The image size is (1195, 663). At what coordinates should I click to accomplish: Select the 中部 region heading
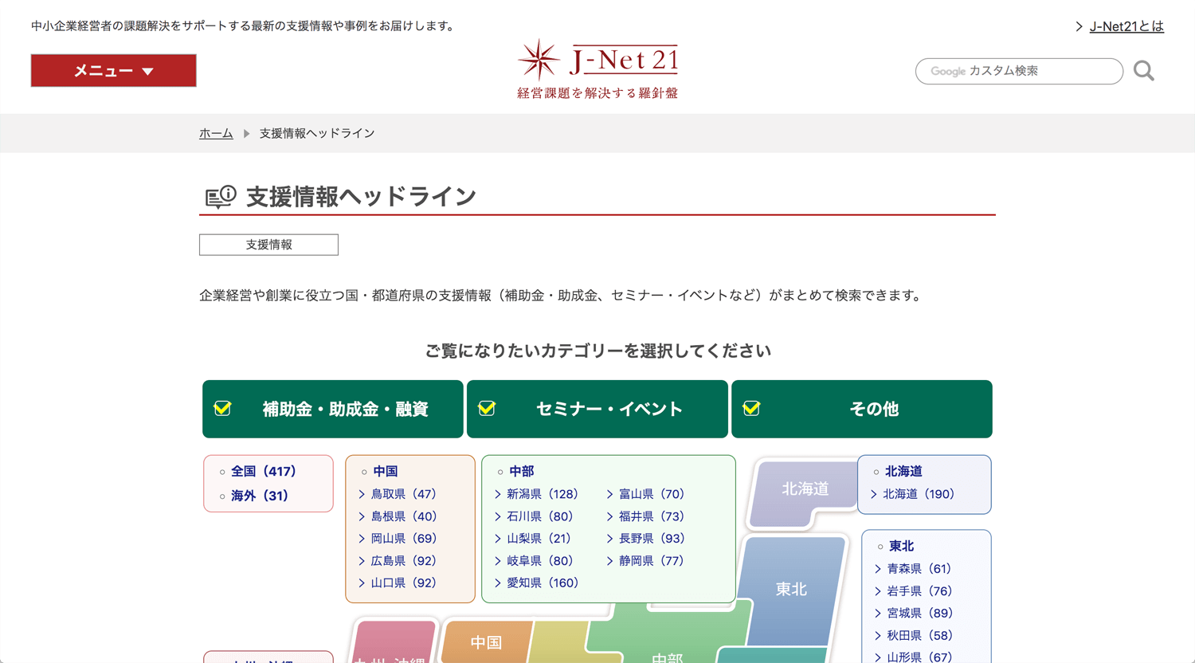point(522,471)
